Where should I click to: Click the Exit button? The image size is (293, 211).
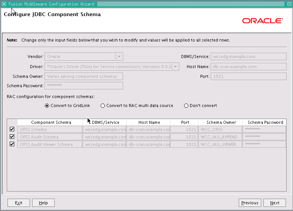click(19, 203)
